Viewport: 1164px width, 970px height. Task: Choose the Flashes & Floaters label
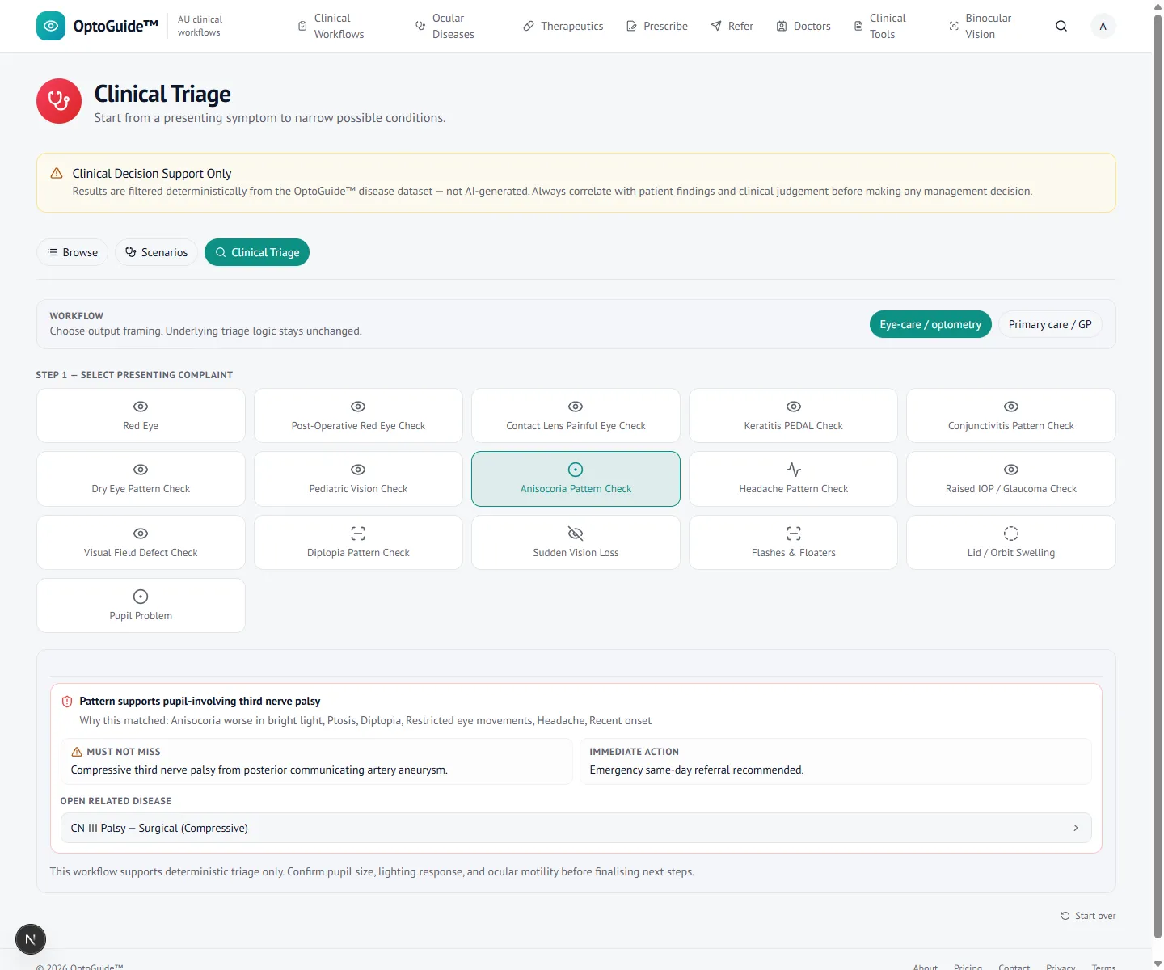[x=794, y=553]
